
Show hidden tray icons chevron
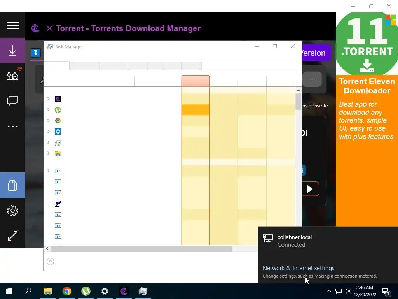[x=329, y=291]
